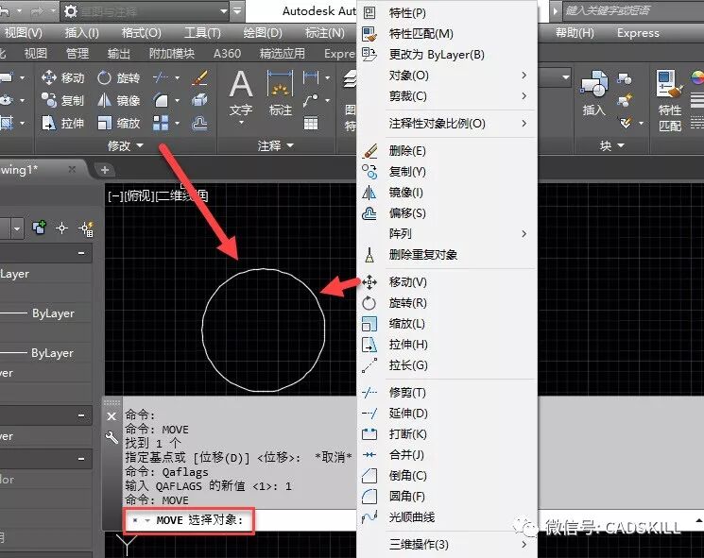704x558 pixels.
Task: Click the viewport view label 俯视
Action: (x=139, y=195)
